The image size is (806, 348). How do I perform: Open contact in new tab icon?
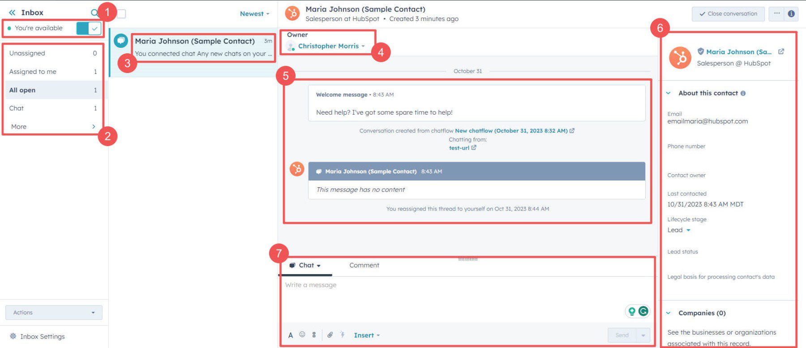[x=781, y=52]
